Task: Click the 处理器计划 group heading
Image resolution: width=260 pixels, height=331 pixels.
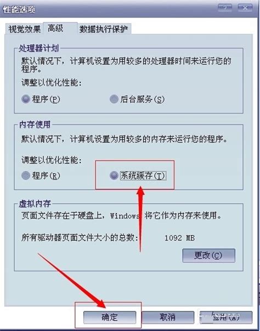Action: (38, 48)
